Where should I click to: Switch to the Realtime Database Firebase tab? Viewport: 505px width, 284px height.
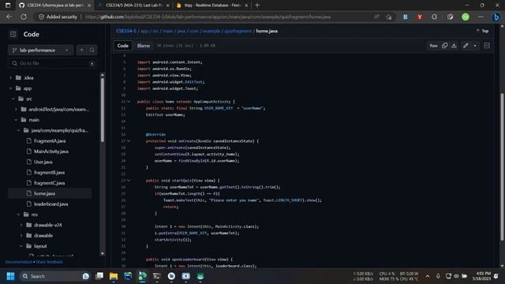point(212,6)
